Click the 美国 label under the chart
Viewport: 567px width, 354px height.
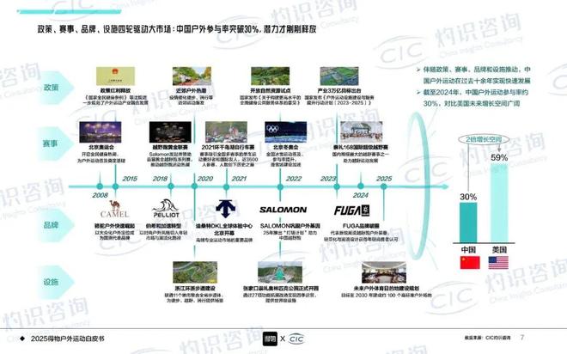pos(499,249)
